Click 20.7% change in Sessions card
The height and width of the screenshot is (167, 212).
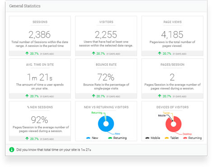point(34,54)
